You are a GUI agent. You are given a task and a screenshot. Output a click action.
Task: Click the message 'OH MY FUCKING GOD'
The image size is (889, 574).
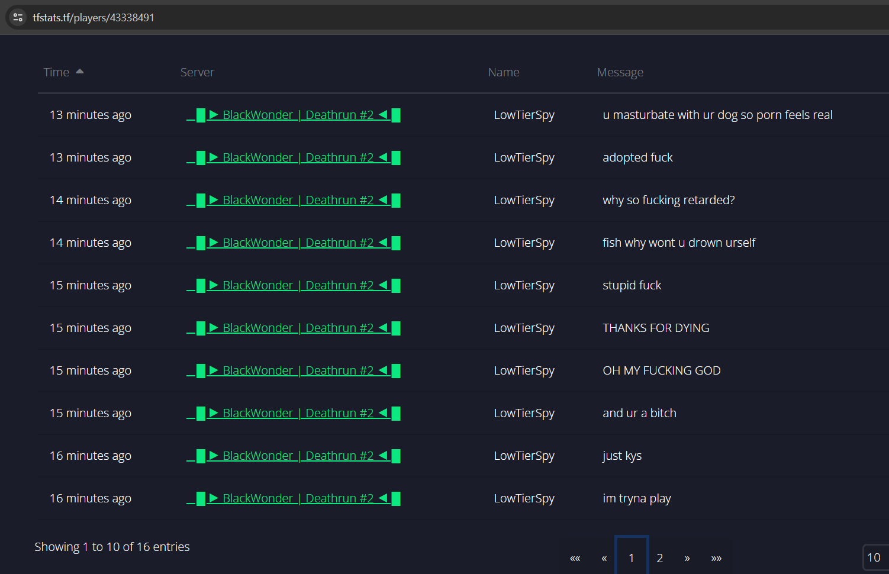(662, 370)
